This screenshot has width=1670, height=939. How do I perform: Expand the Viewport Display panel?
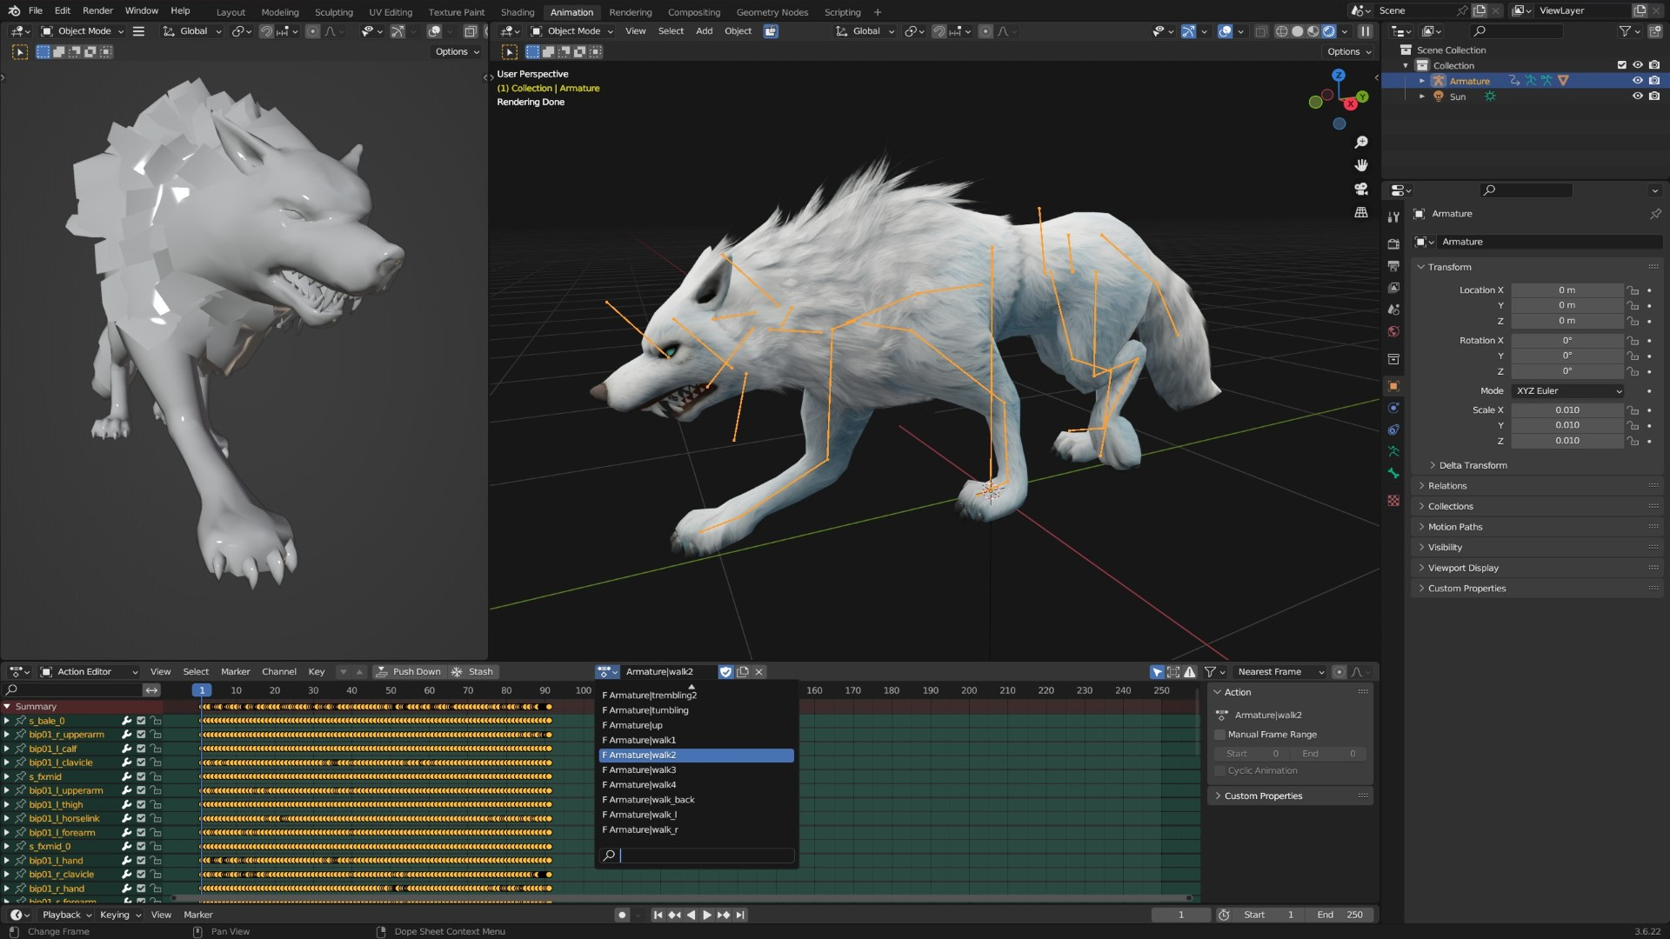point(1463,568)
